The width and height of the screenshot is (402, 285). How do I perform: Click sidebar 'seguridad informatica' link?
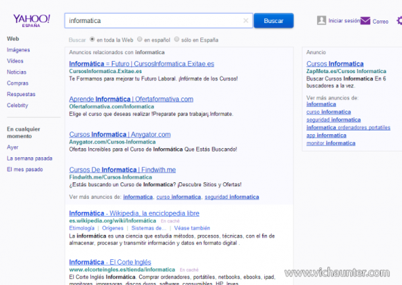(x=333, y=120)
